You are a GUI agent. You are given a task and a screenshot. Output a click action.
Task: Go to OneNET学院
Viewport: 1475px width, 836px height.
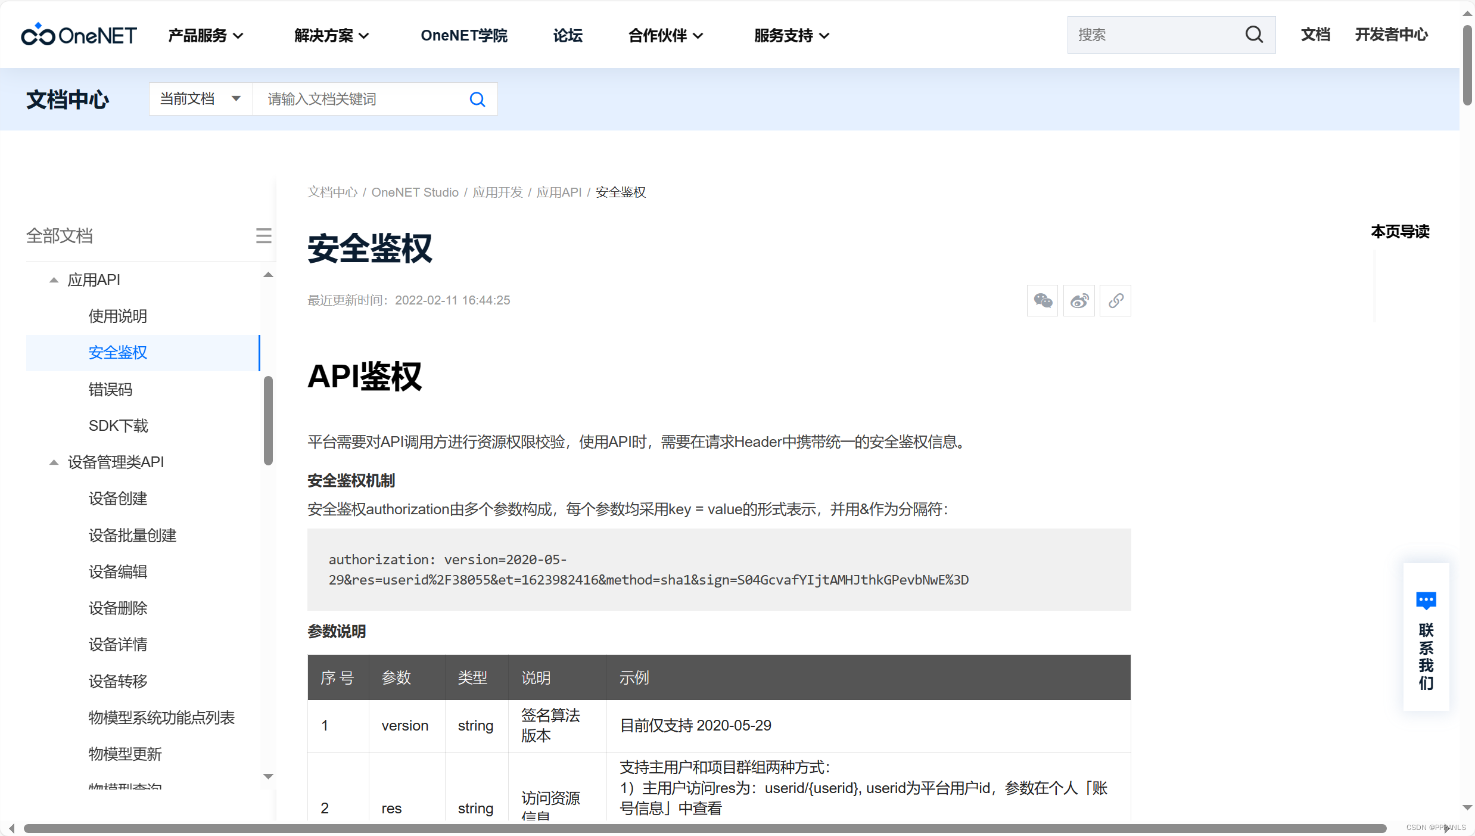[x=464, y=35]
